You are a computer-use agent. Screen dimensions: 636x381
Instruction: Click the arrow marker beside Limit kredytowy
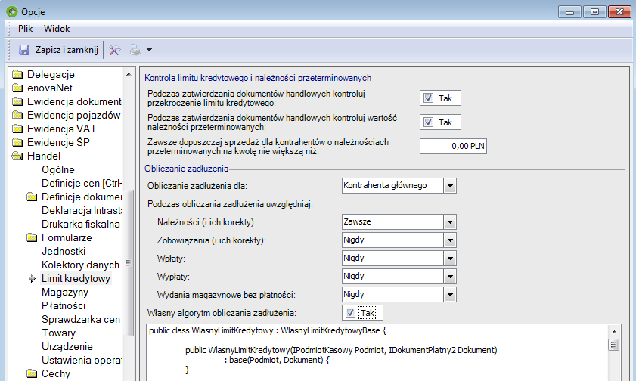pos(32,278)
